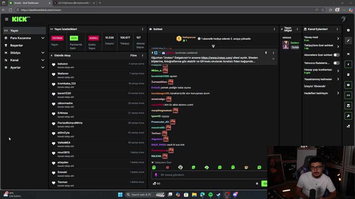Image resolution: width=355 pixels, height=199 pixels.
Task: Open Discord from the taskbar
Action: pos(235,195)
